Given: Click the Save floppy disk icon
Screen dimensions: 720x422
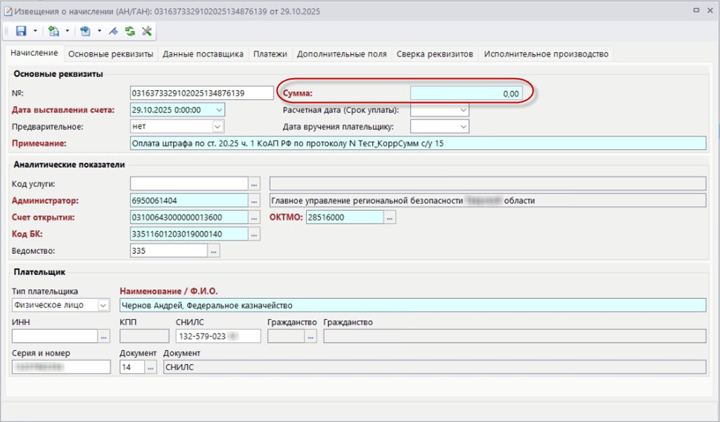Looking at the screenshot, I should tap(20, 31).
